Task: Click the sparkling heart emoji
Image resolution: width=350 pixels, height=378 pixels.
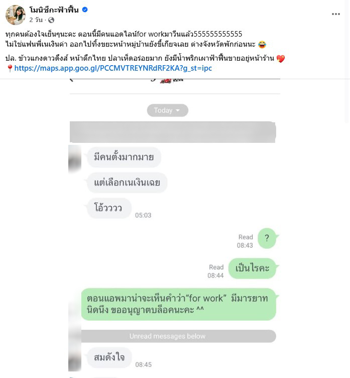Action: 281,58
